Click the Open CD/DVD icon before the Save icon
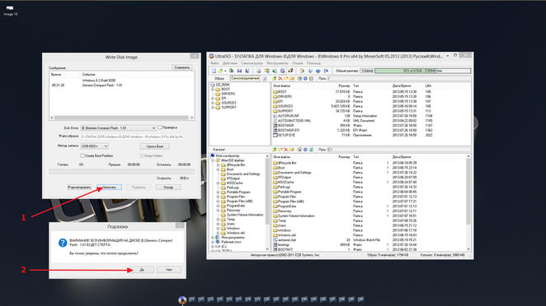Viewport: 546px width, 306px height. (x=231, y=71)
